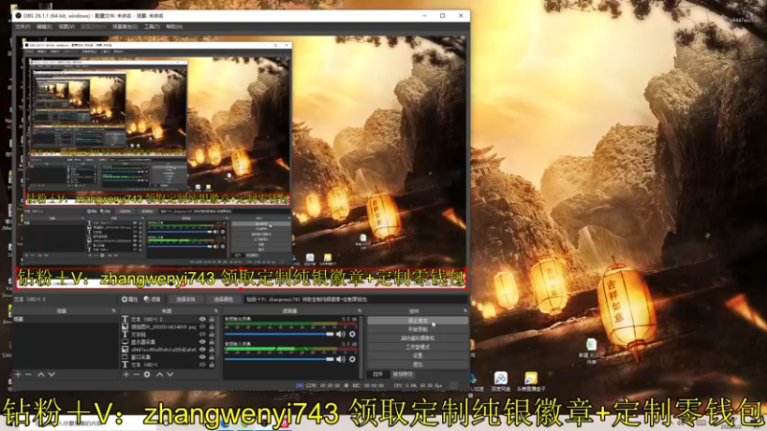Remove the selected scene with the minus icon
The width and height of the screenshot is (767, 431).
point(29,374)
